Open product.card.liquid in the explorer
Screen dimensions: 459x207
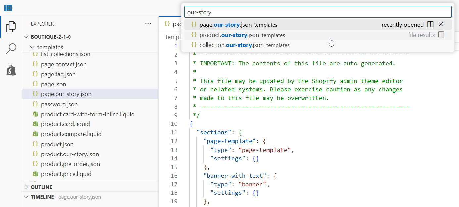click(x=65, y=124)
